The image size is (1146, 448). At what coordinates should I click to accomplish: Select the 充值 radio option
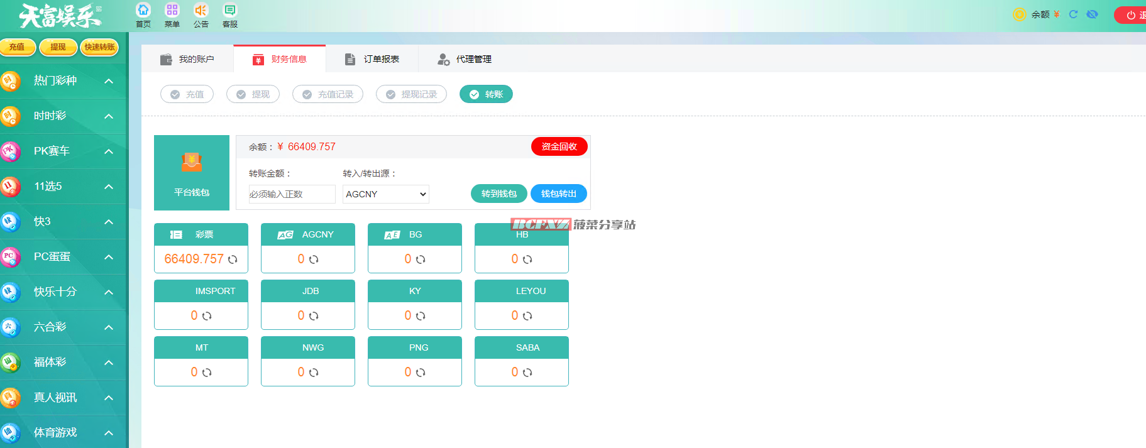[x=187, y=94]
